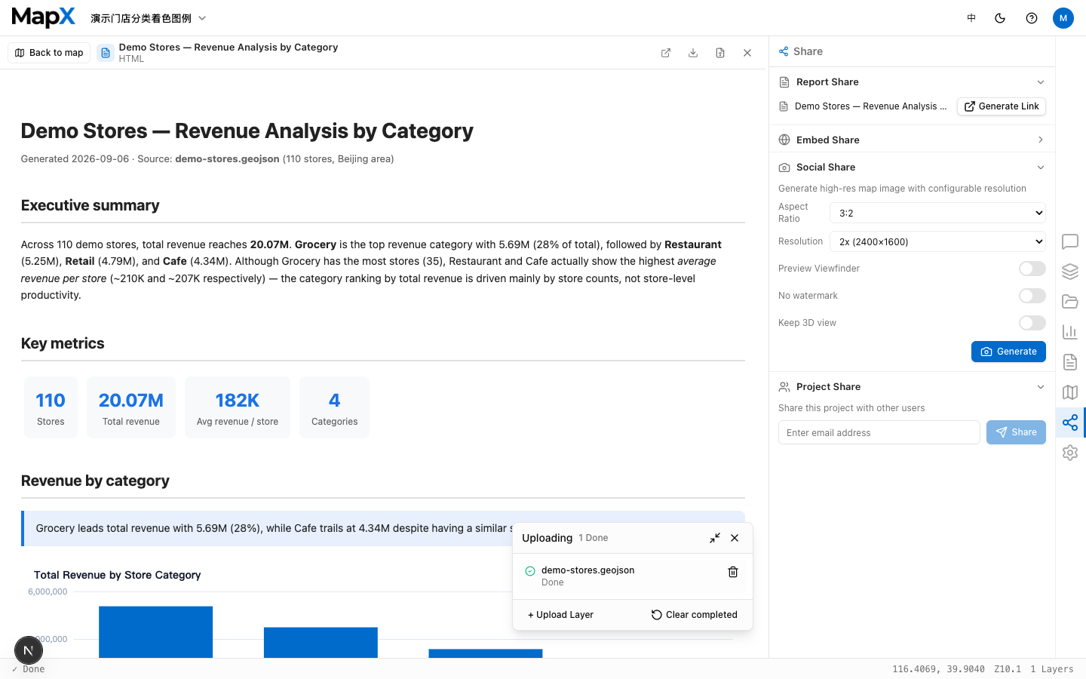1086x679 pixels.
Task: Open the charts sidebar icon
Action: pos(1070,332)
